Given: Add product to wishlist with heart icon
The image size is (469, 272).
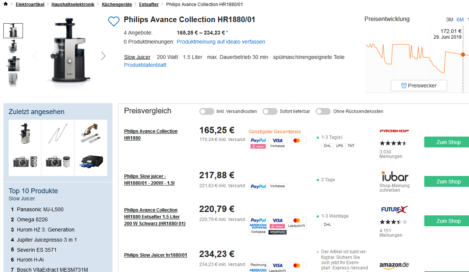Looking at the screenshot, I should pos(114,21).
